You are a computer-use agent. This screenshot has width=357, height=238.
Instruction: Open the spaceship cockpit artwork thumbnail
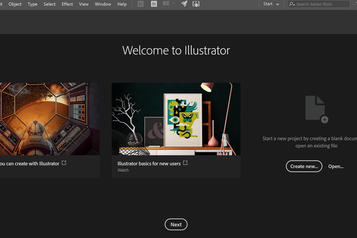click(x=50, y=119)
